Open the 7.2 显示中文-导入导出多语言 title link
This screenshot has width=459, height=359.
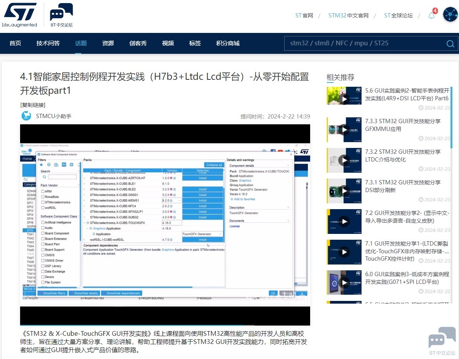coord(407,216)
